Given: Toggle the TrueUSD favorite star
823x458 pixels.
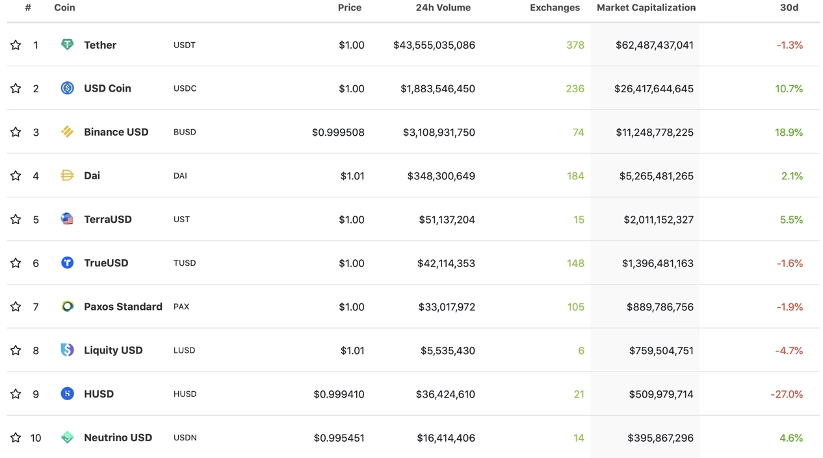Looking at the screenshot, I should tap(16, 263).
